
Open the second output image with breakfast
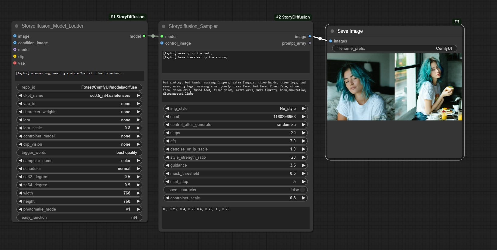pyautogui.click(x=428, y=87)
